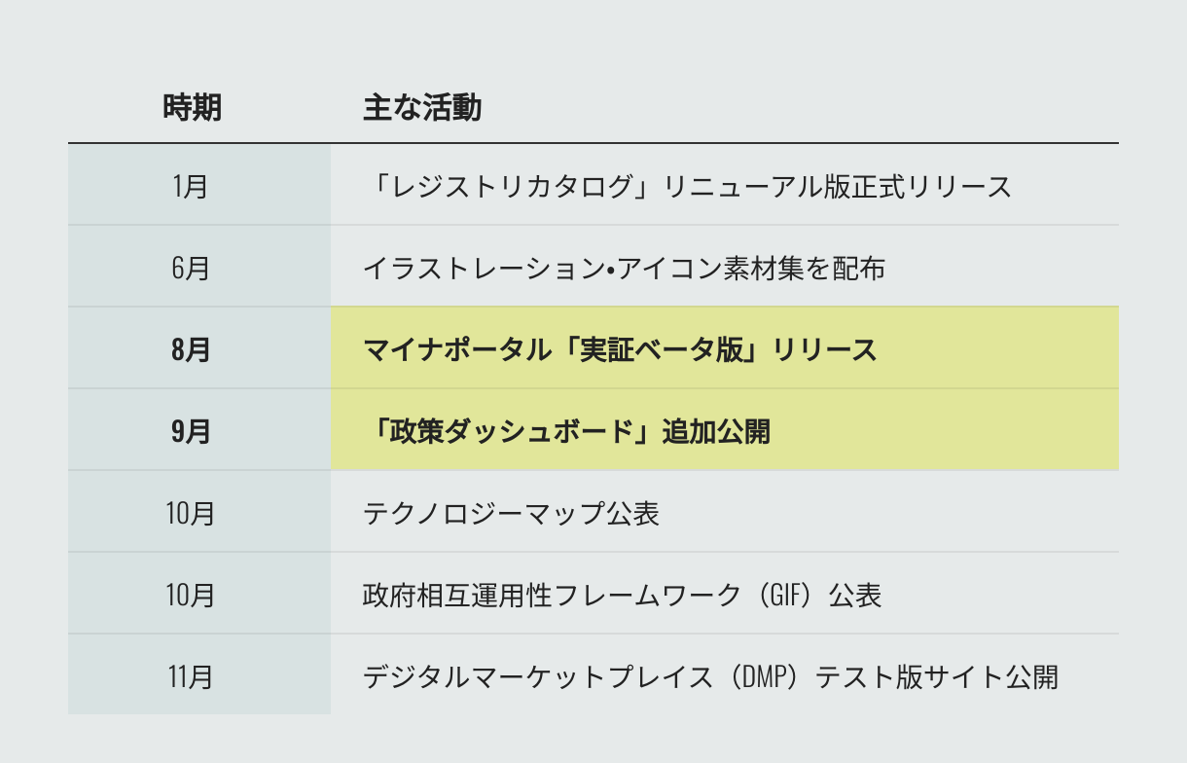Viewport: 1187px width, 763px height.
Task: Click the 主な活動 column header
Action: coord(422,107)
